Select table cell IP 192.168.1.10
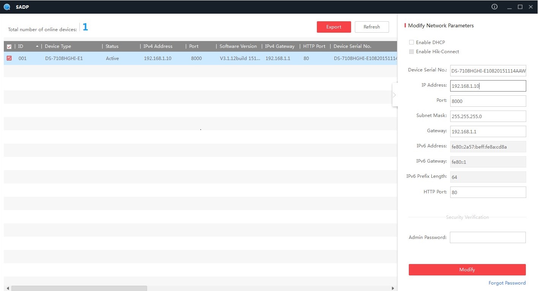The height and width of the screenshot is (291, 538). tap(158, 59)
